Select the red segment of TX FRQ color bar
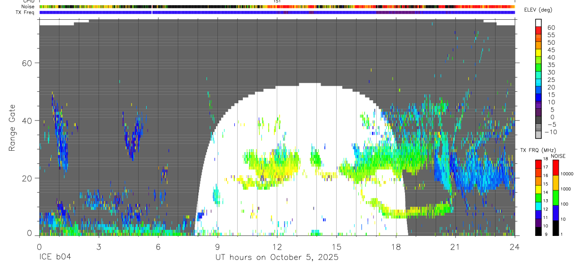This screenshot has height=267, width=579. pos(538,164)
